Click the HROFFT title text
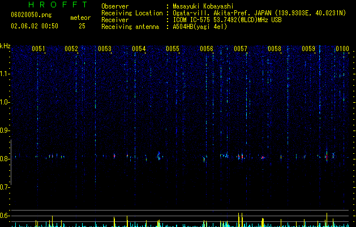The image size is (356, 227). click(58, 5)
